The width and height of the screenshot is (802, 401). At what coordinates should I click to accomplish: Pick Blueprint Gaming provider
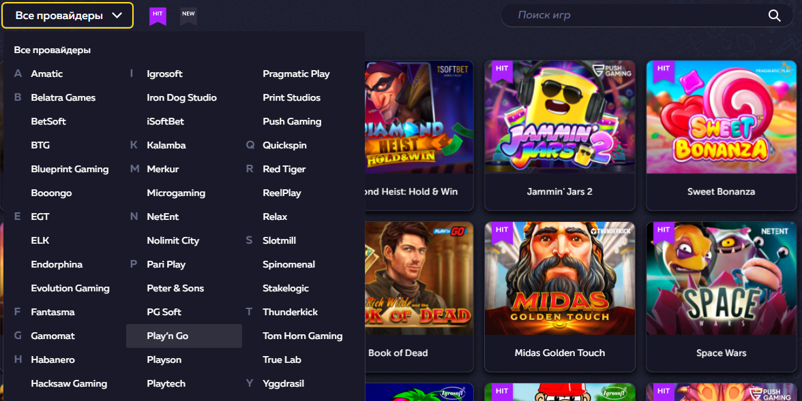(70, 169)
